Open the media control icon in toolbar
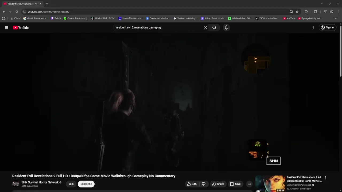The width and height of the screenshot is (342, 192). 325,12
